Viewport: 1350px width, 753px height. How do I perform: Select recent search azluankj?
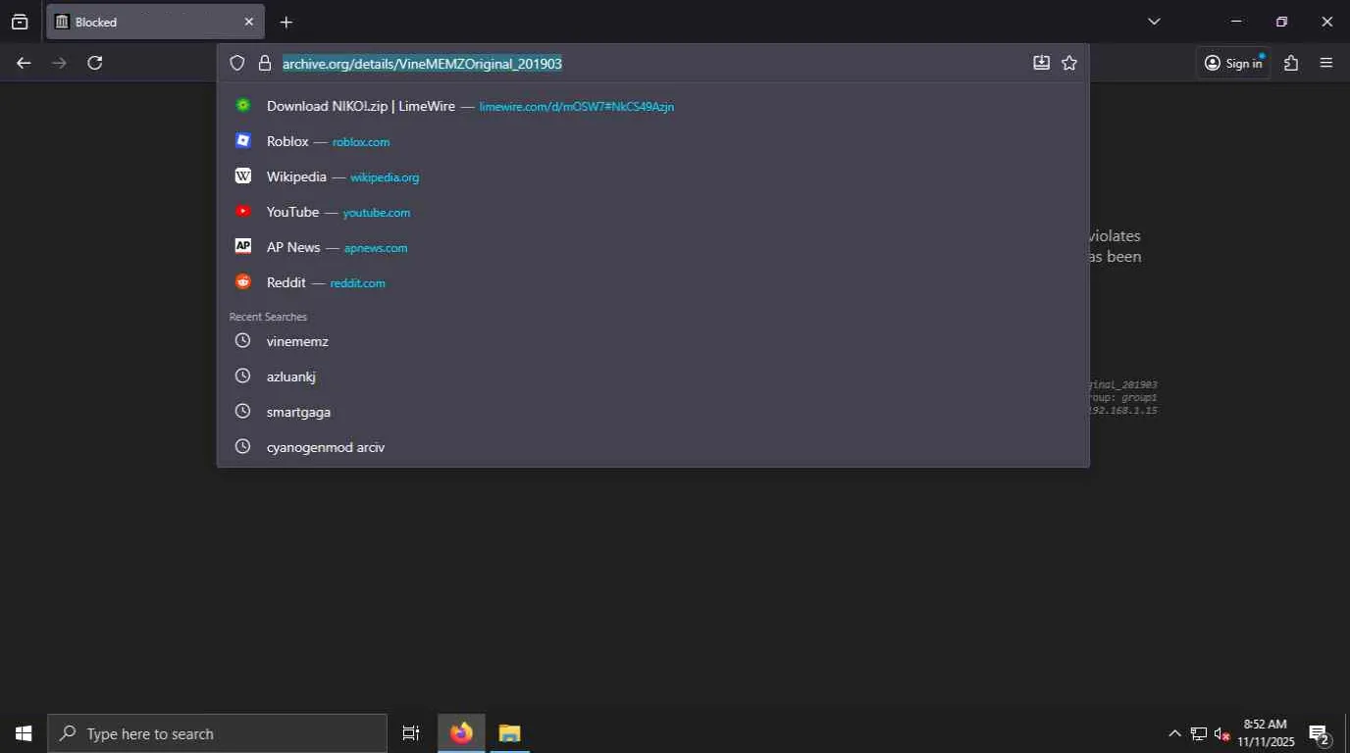pos(652,376)
